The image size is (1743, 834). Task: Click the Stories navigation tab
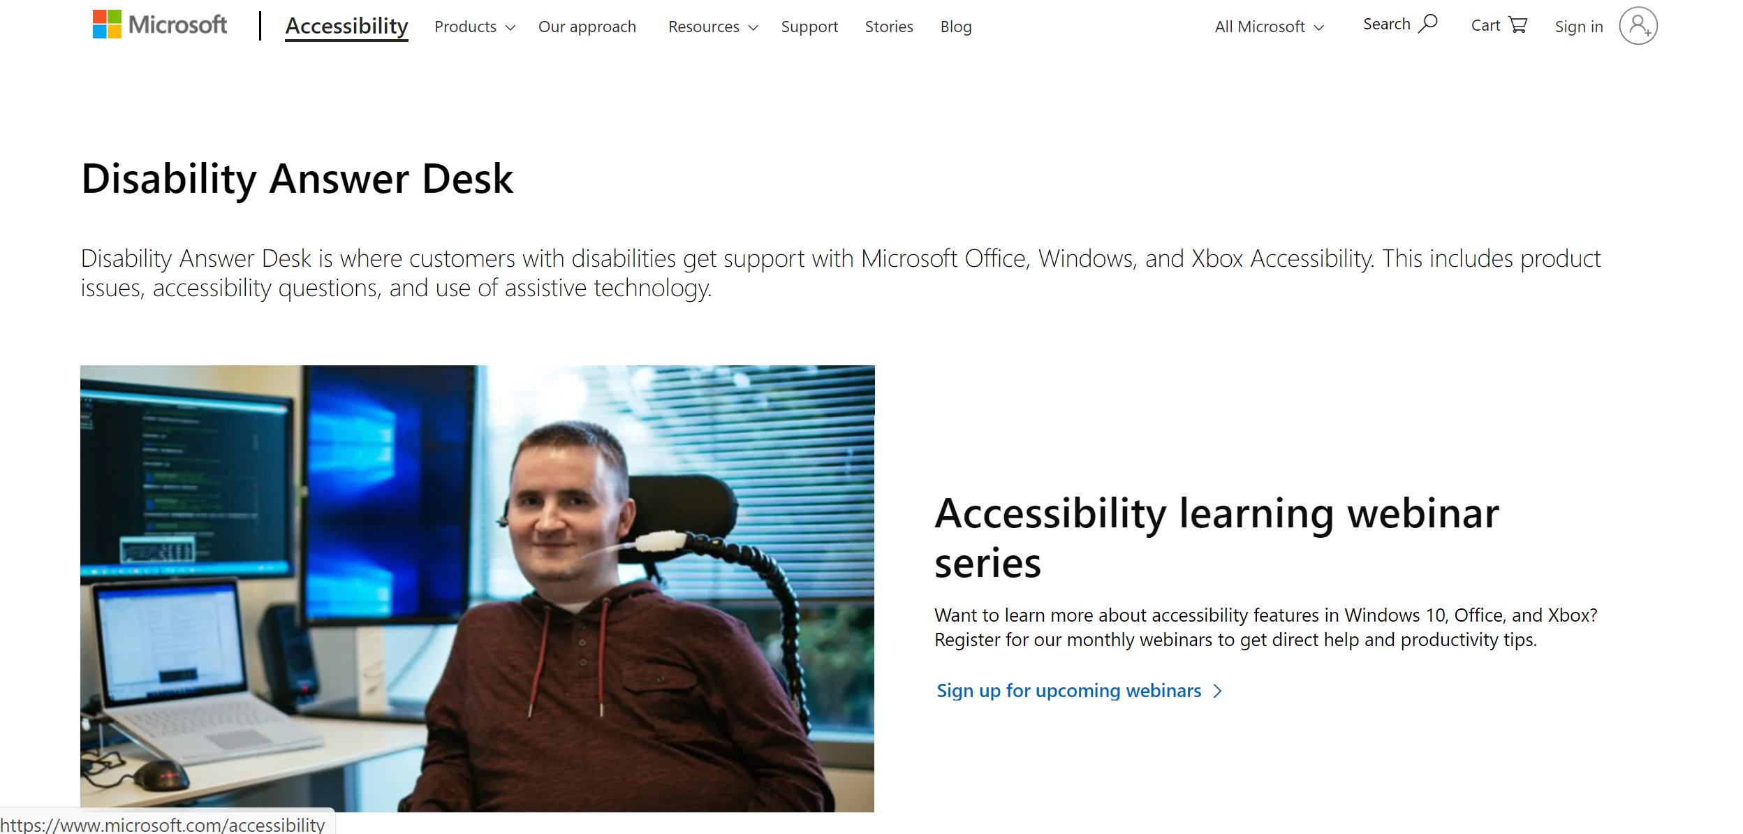889,24
